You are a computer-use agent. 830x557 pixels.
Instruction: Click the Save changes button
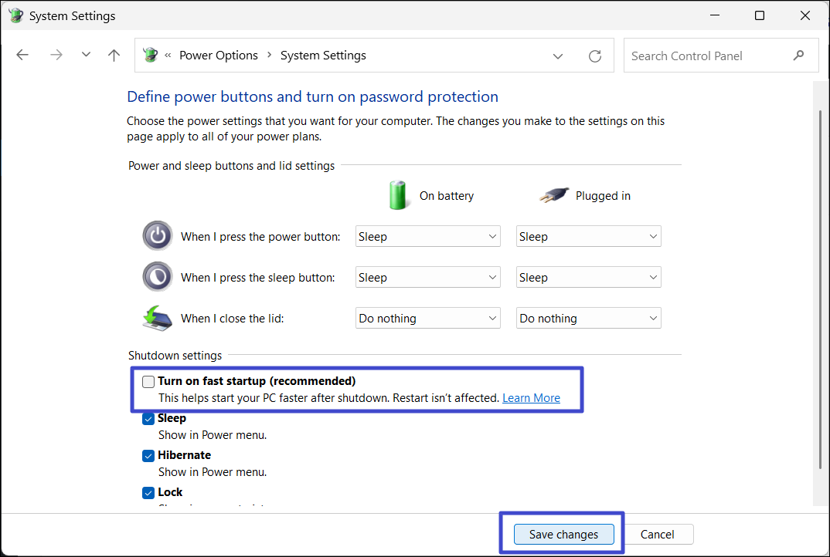[x=563, y=535]
